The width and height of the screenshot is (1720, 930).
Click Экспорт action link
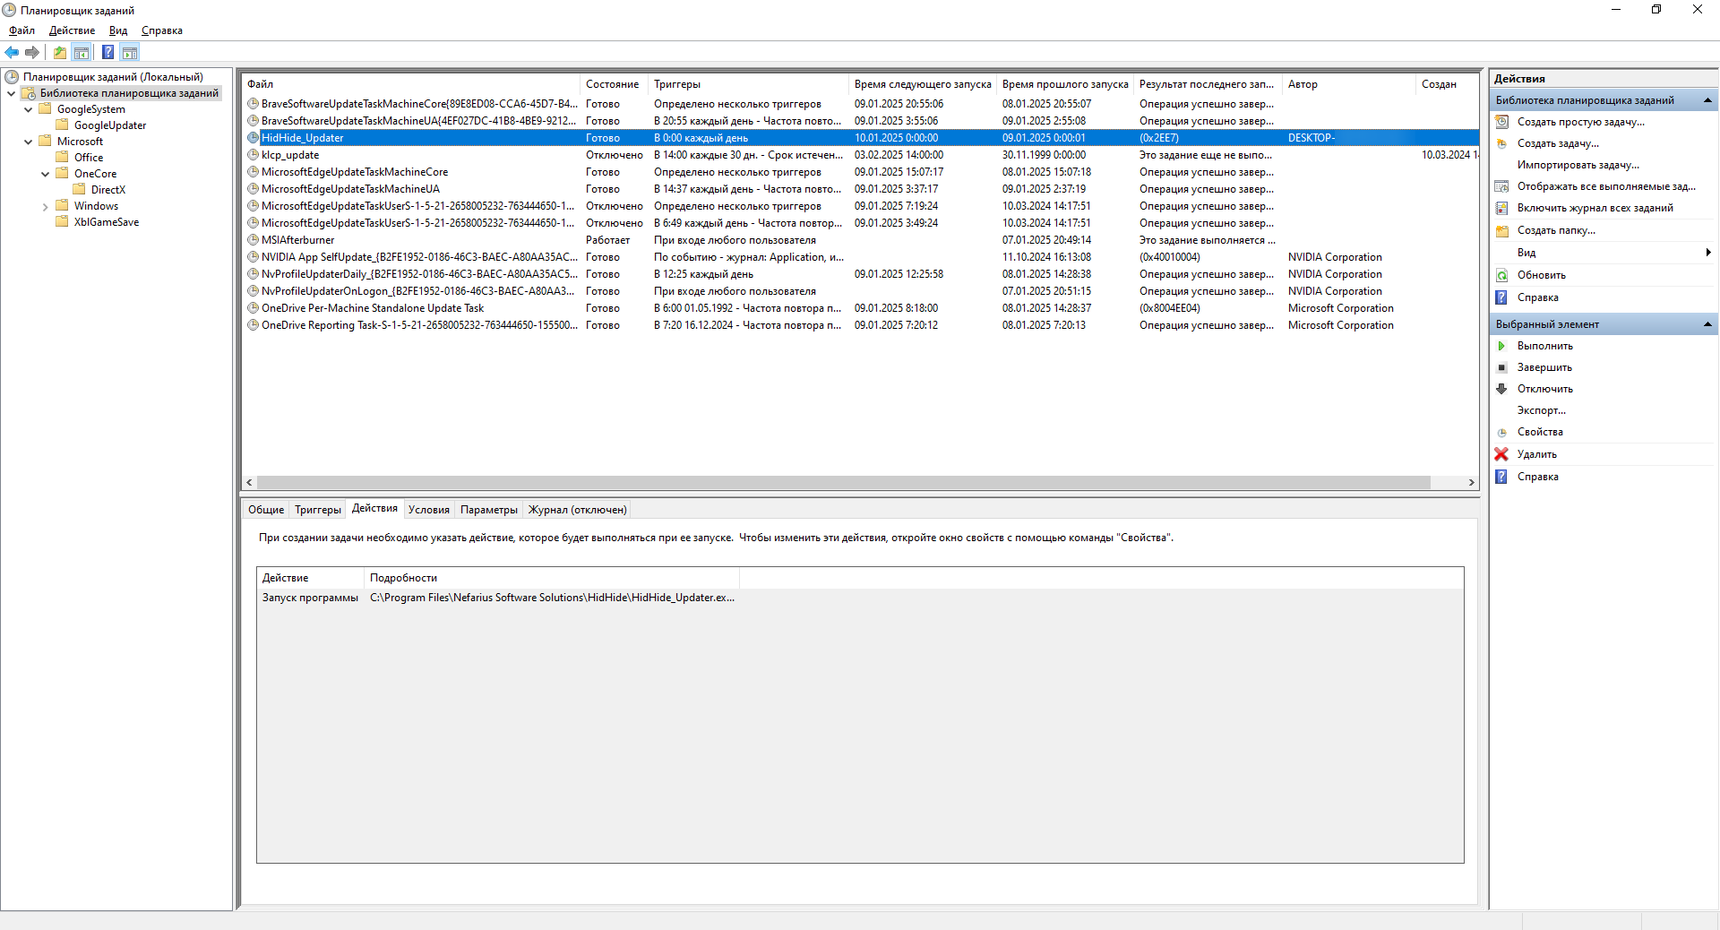[x=1542, y=410]
